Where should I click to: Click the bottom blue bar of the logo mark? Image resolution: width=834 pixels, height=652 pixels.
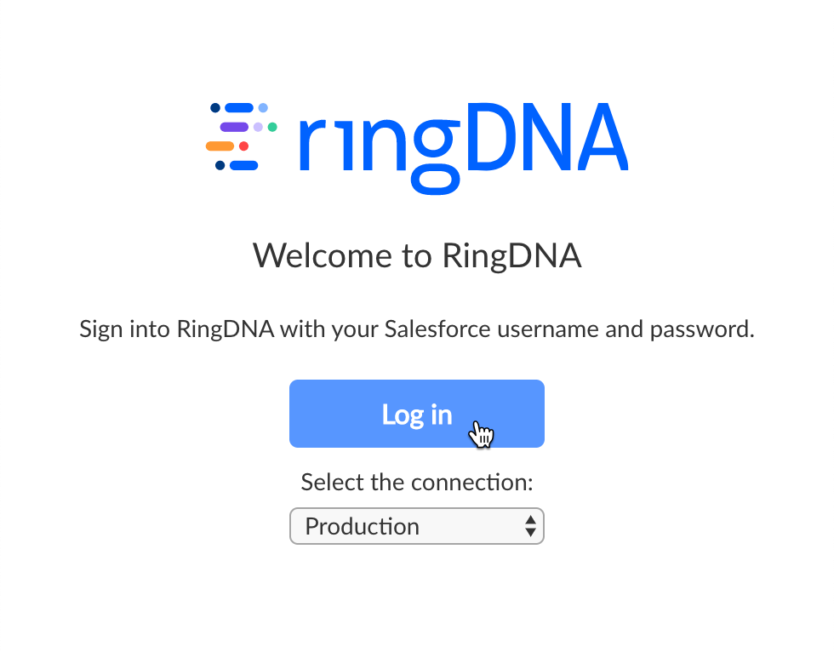[244, 165]
